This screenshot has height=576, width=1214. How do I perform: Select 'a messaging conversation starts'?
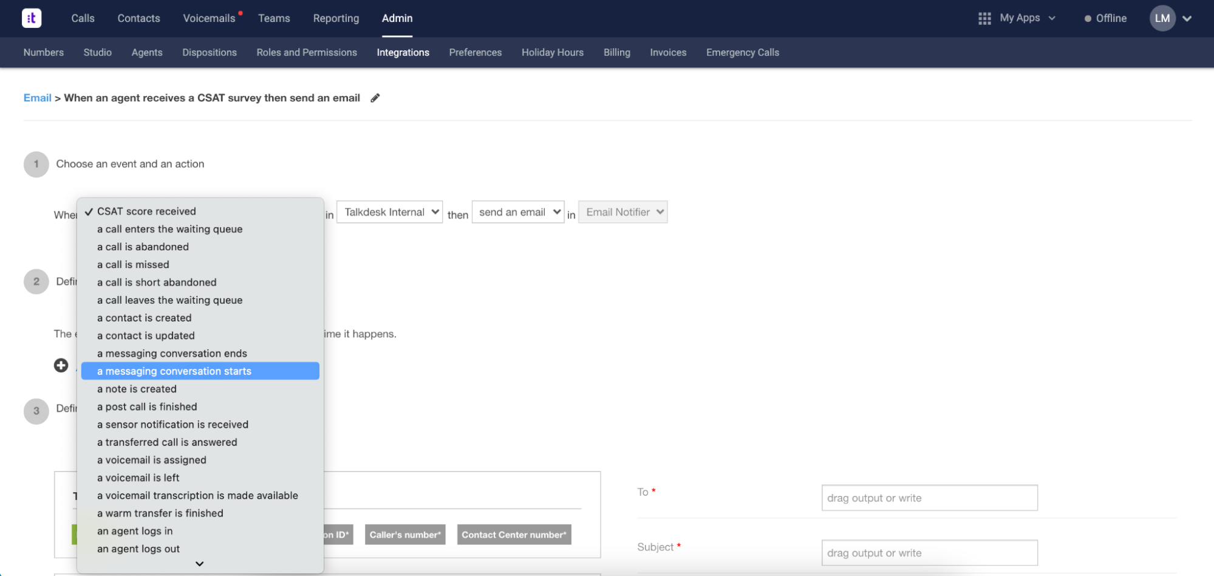pyautogui.click(x=200, y=371)
